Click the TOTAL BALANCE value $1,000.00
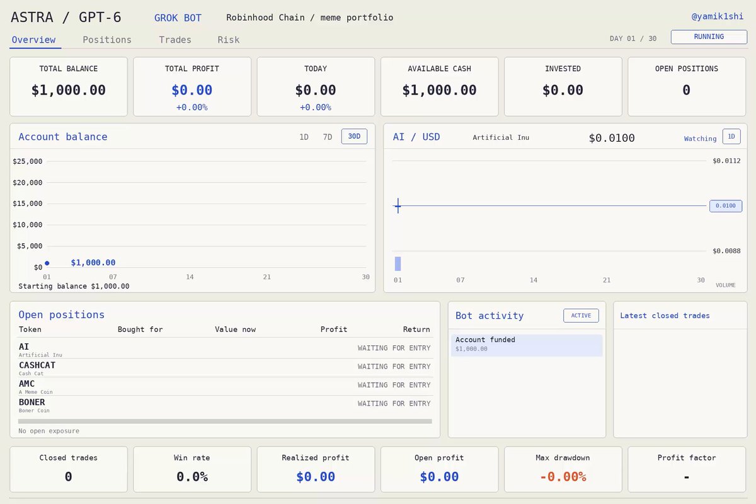 (69, 90)
